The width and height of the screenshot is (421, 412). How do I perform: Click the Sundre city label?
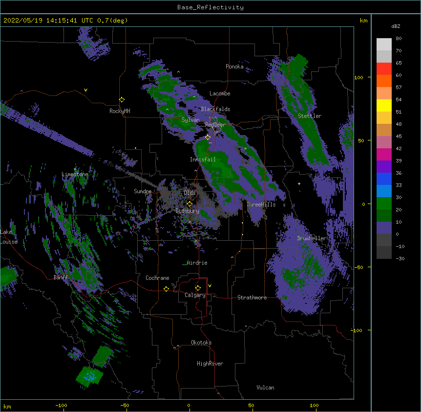[x=143, y=191]
